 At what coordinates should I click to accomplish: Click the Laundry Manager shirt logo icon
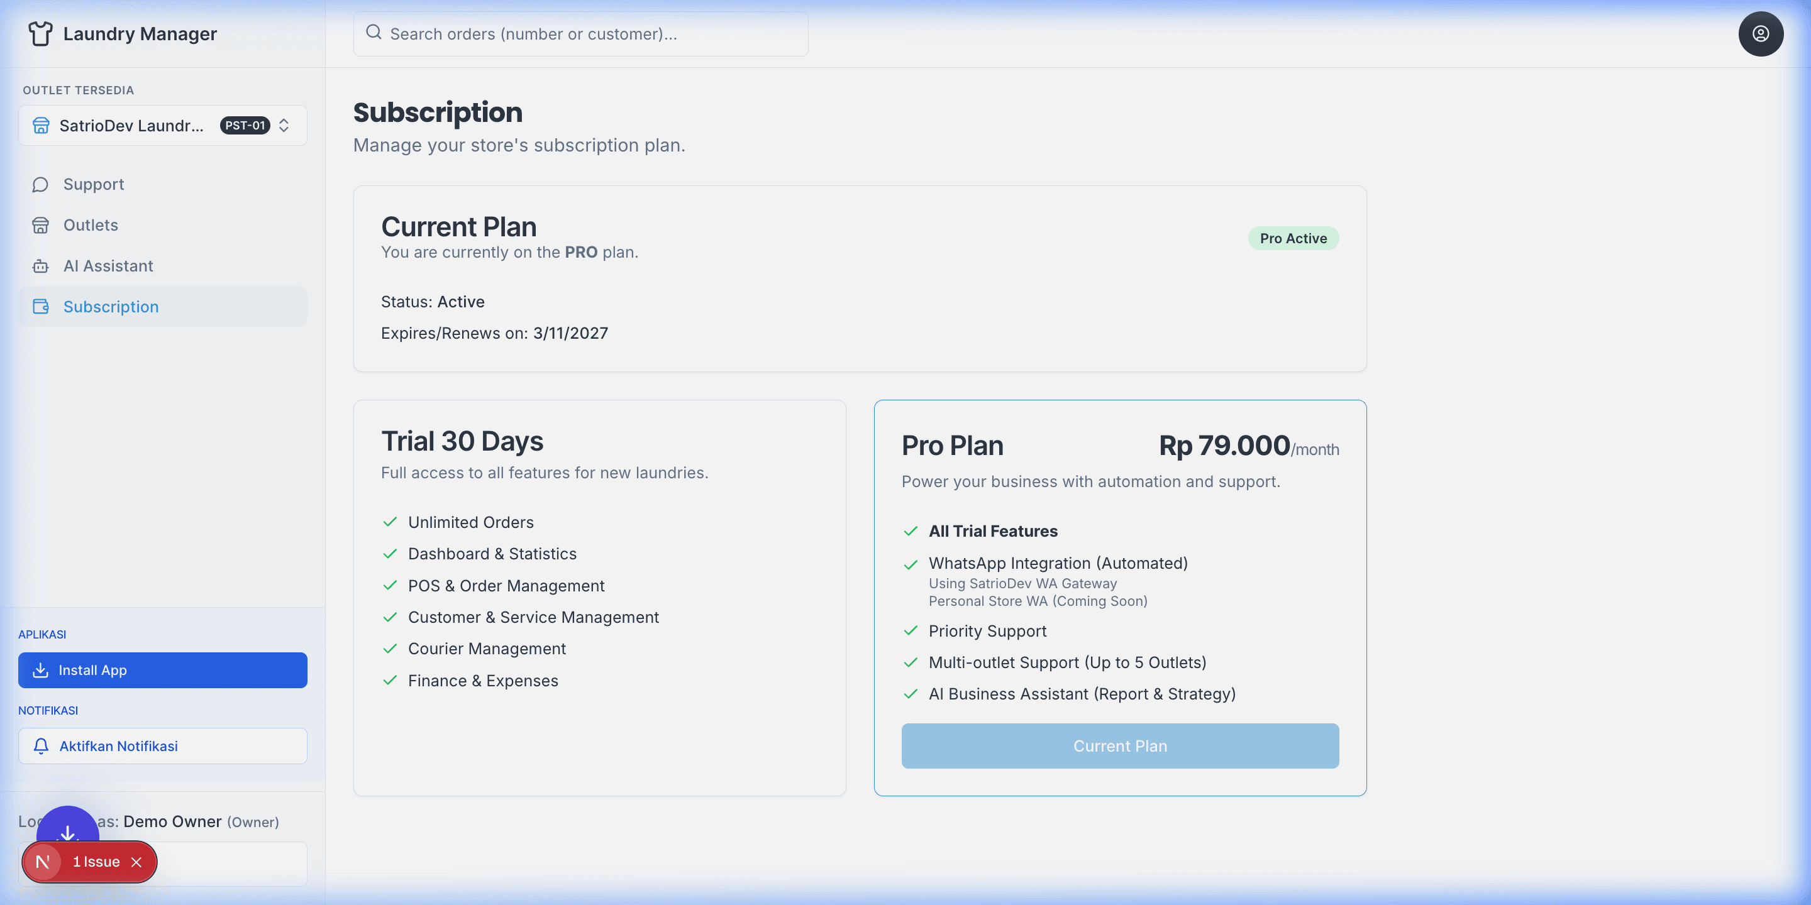[x=40, y=34]
